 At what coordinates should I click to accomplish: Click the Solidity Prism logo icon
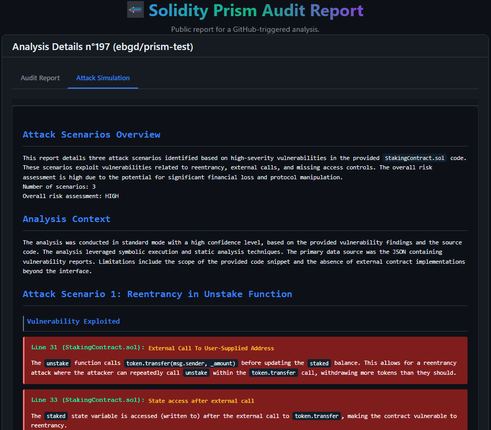point(135,9)
